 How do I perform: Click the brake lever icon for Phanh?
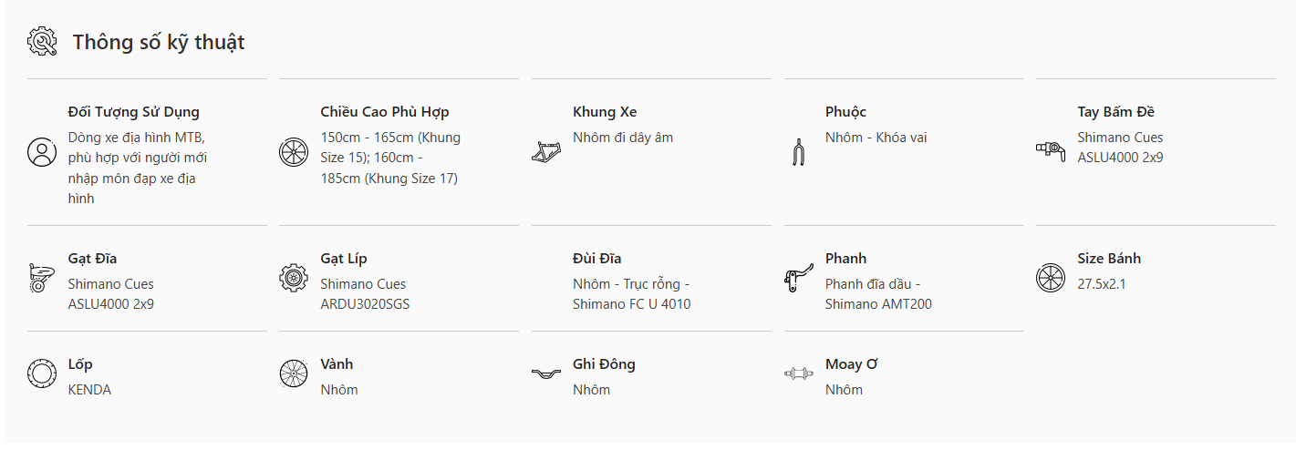799,278
